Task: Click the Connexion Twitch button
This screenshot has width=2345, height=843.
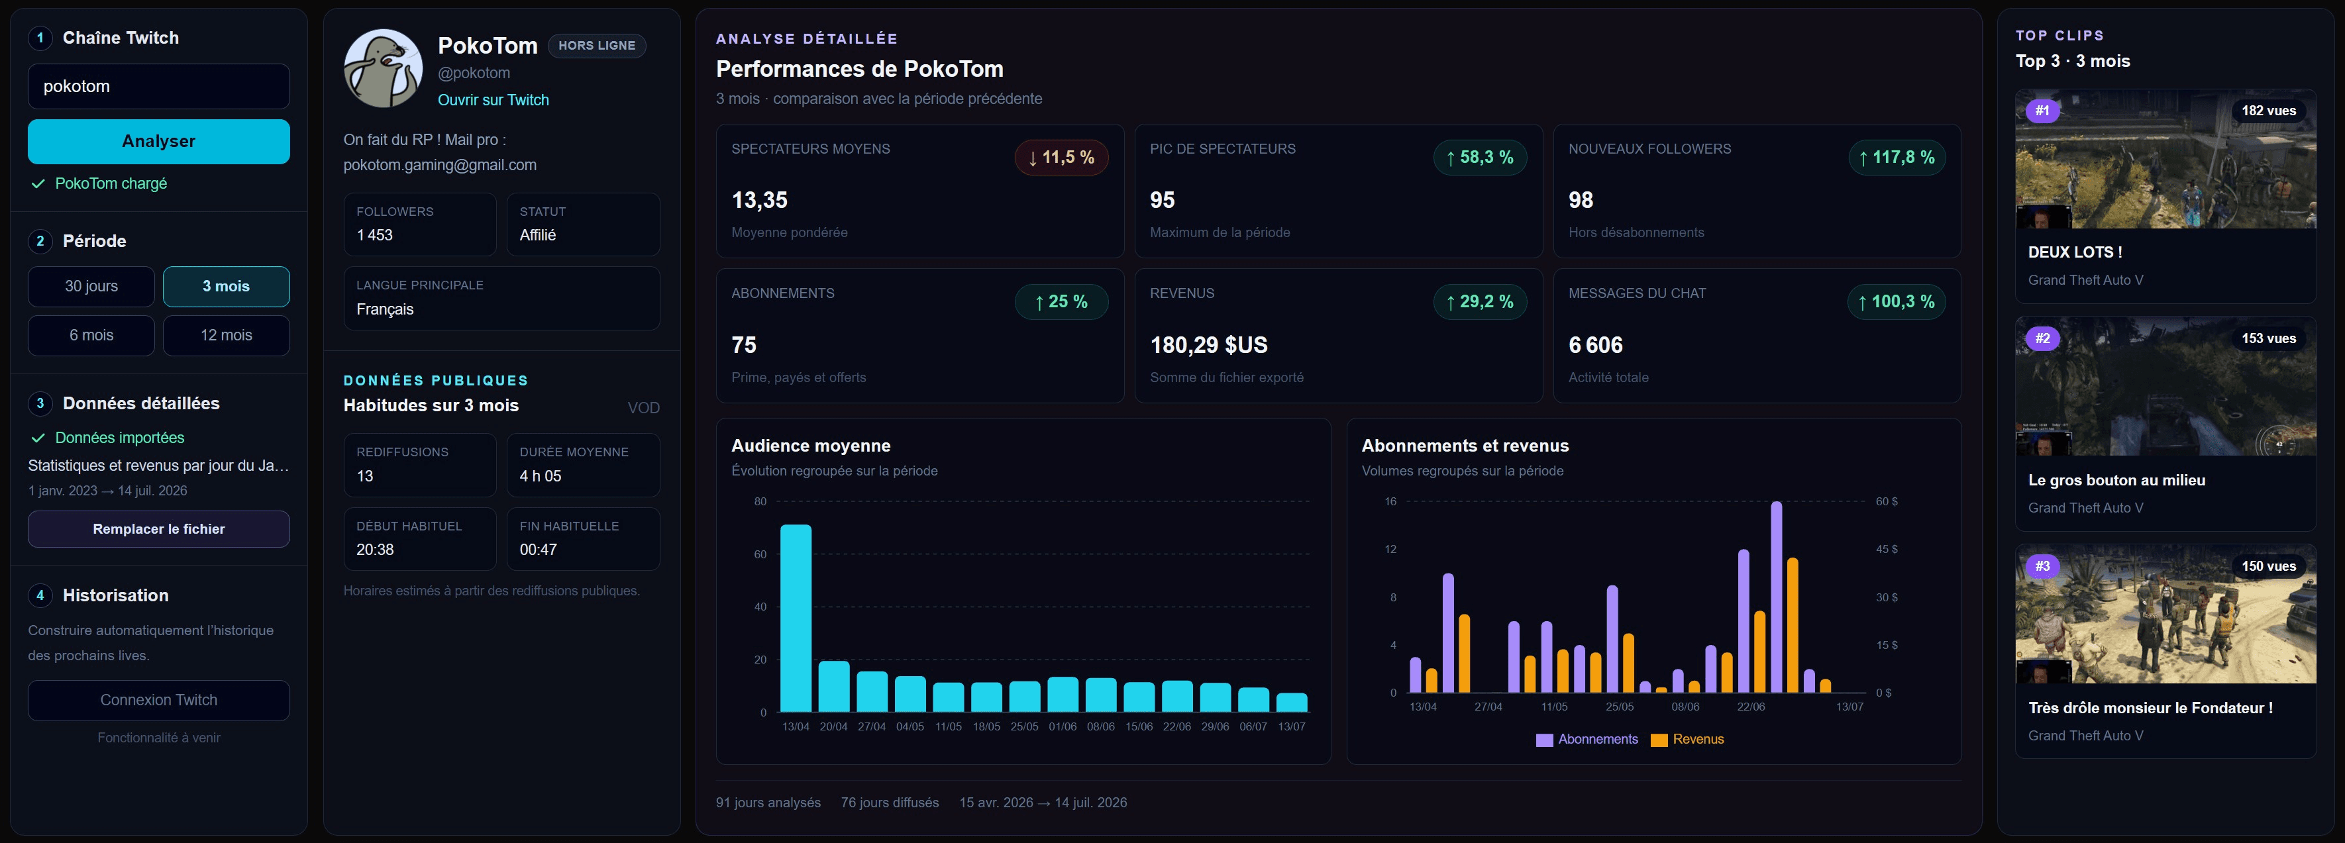Action: (158, 700)
